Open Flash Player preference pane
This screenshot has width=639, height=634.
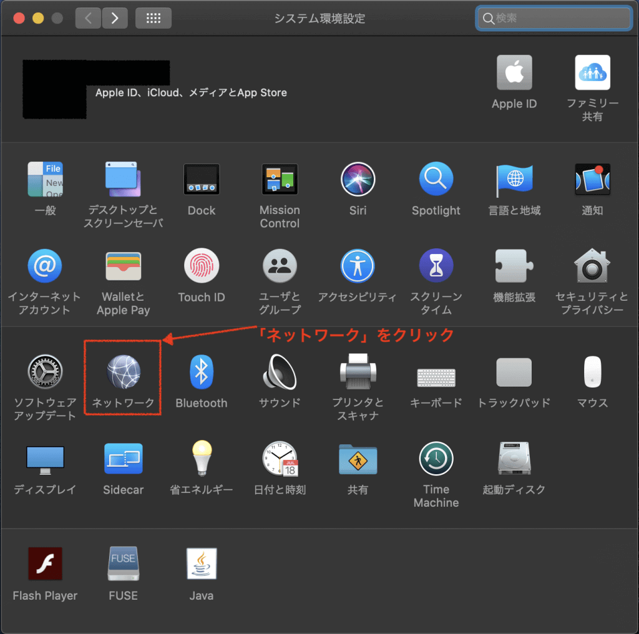pos(45,563)
